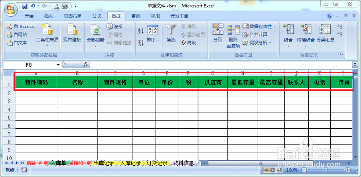This screenshot has height=177, width=361.
Task: Insert subtotals (分类汇总)
Action: tap(325, 33)
